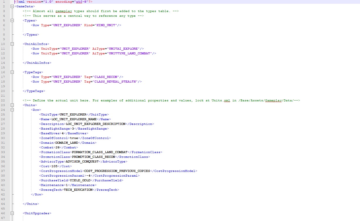Click the opening <GameData> tag
Screen dimensions: 360x221
(x=25, y=6)
